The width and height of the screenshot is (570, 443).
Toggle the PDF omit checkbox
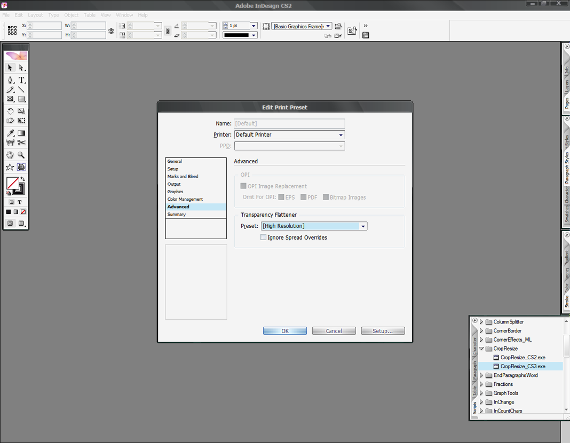pyautogui.click(x=304, y=197)
